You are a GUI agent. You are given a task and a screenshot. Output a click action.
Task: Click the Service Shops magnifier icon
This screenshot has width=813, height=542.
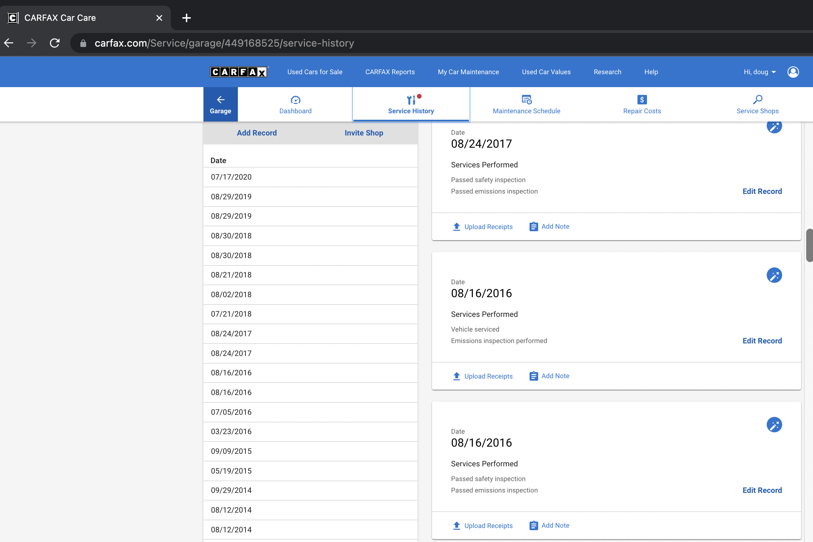point(758,100)
